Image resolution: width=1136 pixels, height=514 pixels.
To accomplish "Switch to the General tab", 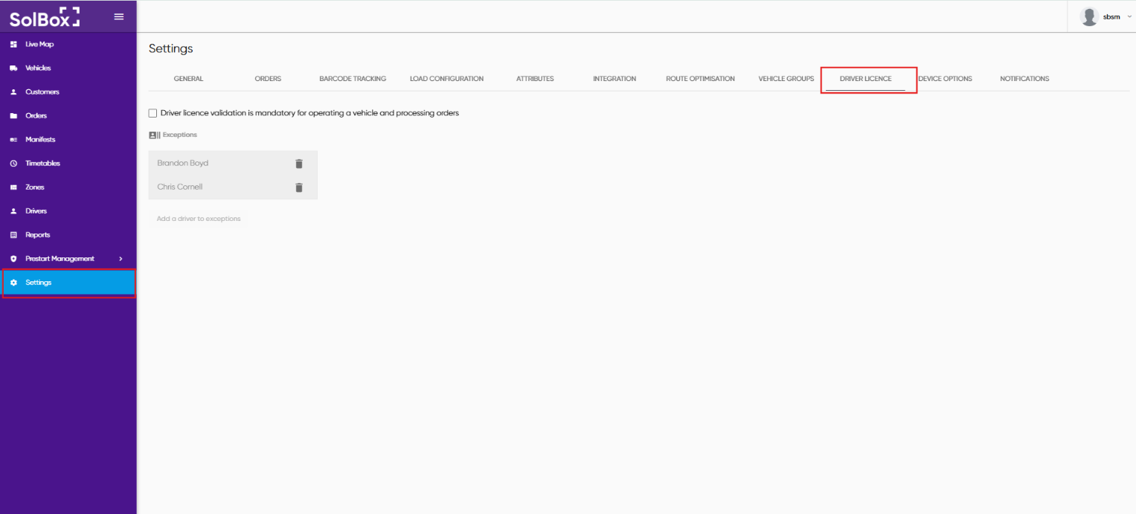I will pos(188,79).
